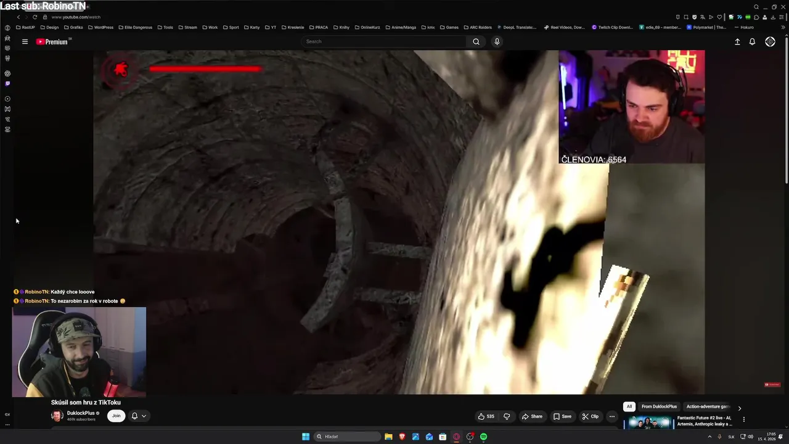Open the Stream bookmark folder
Screen dimensions: 789x444
tap(187, 27)
